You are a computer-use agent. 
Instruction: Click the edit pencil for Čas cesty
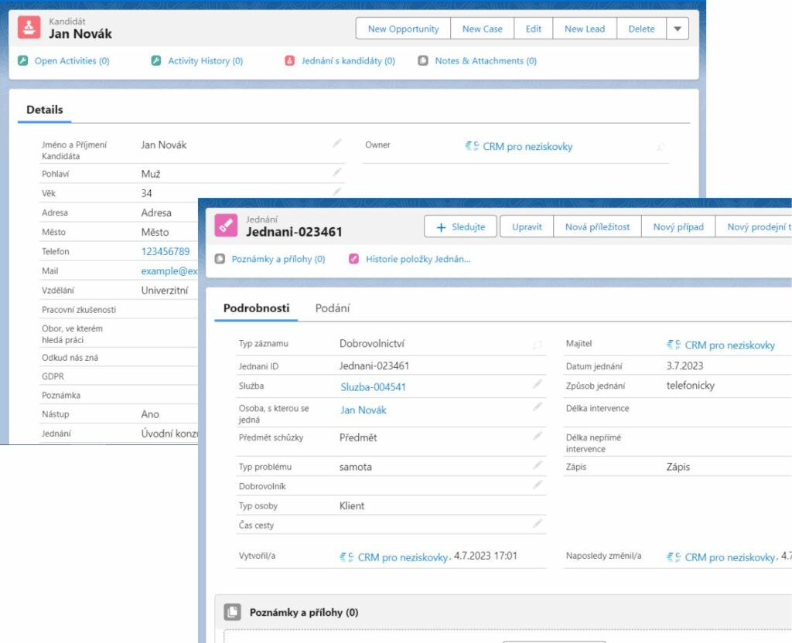(x=538, y=524)
